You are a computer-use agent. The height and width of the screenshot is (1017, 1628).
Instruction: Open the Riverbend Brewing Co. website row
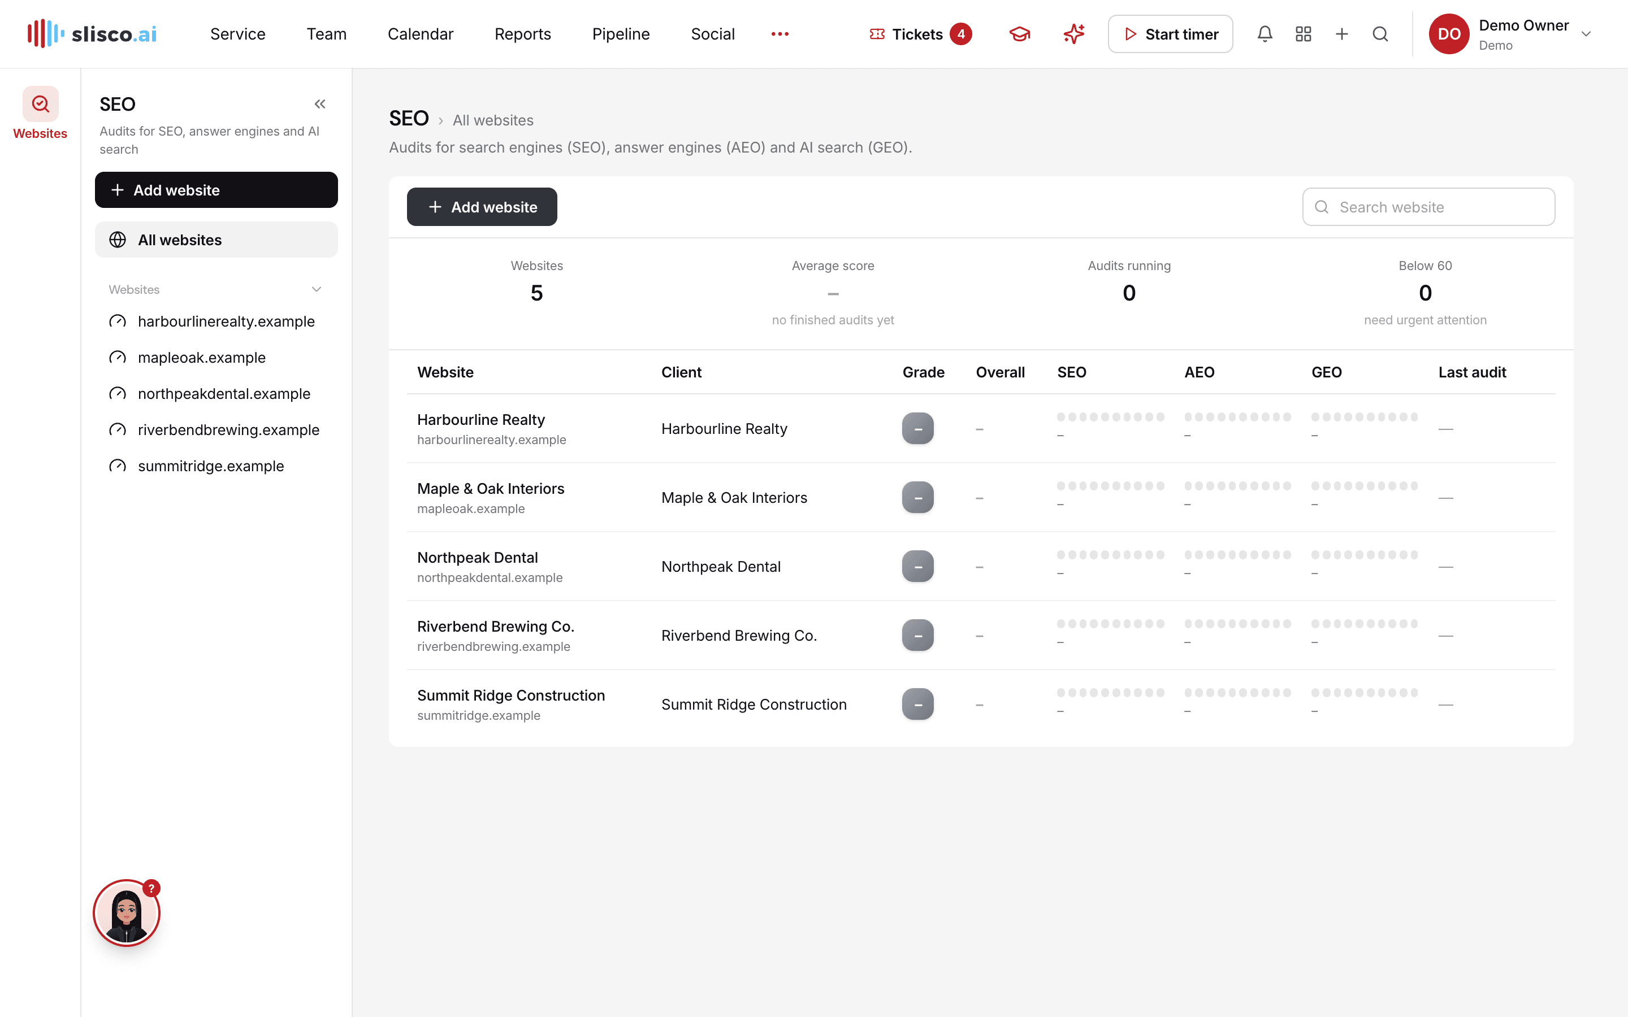point(981,635)
